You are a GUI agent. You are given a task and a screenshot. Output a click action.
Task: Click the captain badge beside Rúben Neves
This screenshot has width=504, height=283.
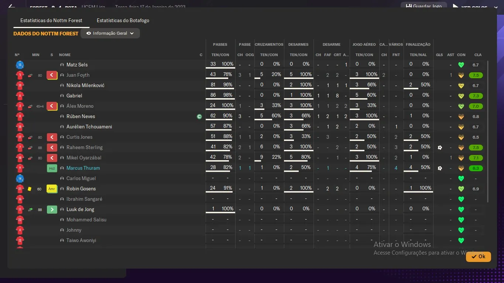199,117
